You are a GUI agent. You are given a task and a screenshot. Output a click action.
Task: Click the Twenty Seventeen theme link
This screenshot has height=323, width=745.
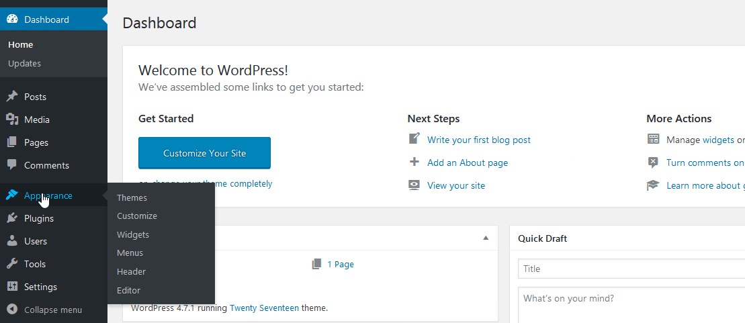pos(264,308)
